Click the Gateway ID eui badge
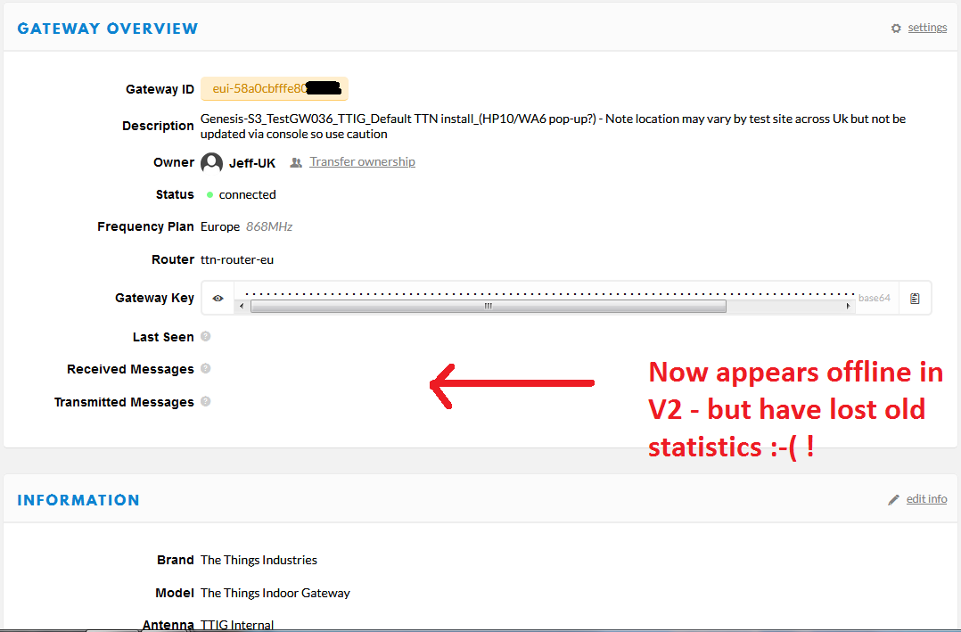 (x=274, y=89)
